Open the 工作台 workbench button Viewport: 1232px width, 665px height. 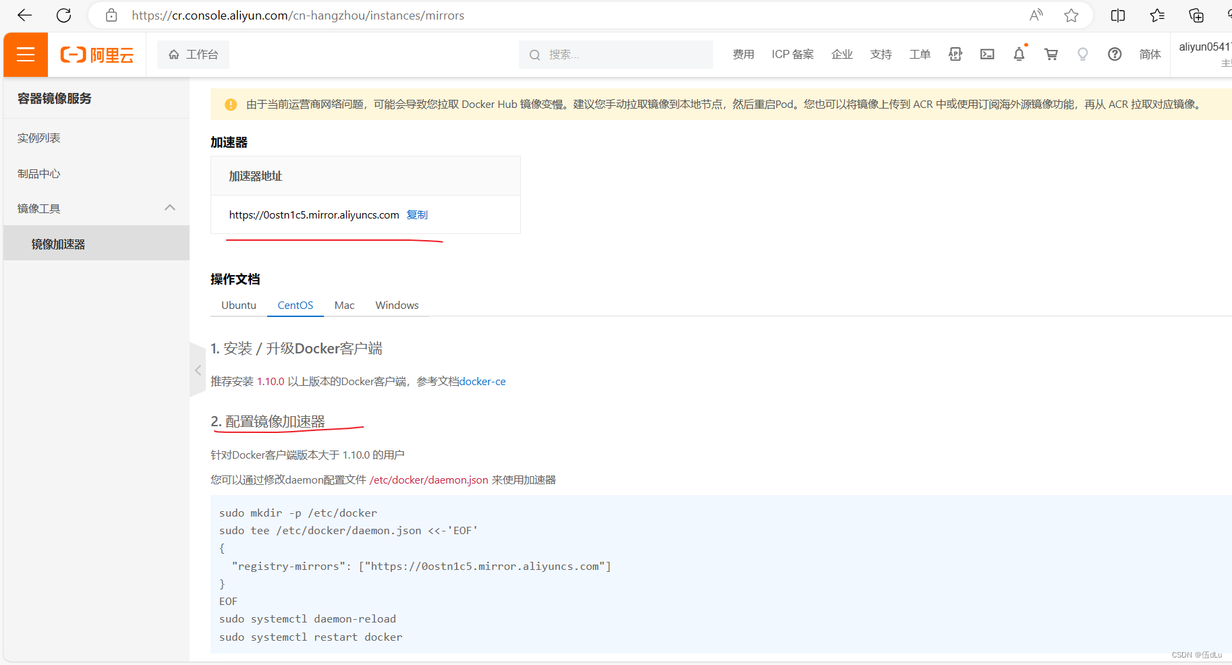(193, 55)
